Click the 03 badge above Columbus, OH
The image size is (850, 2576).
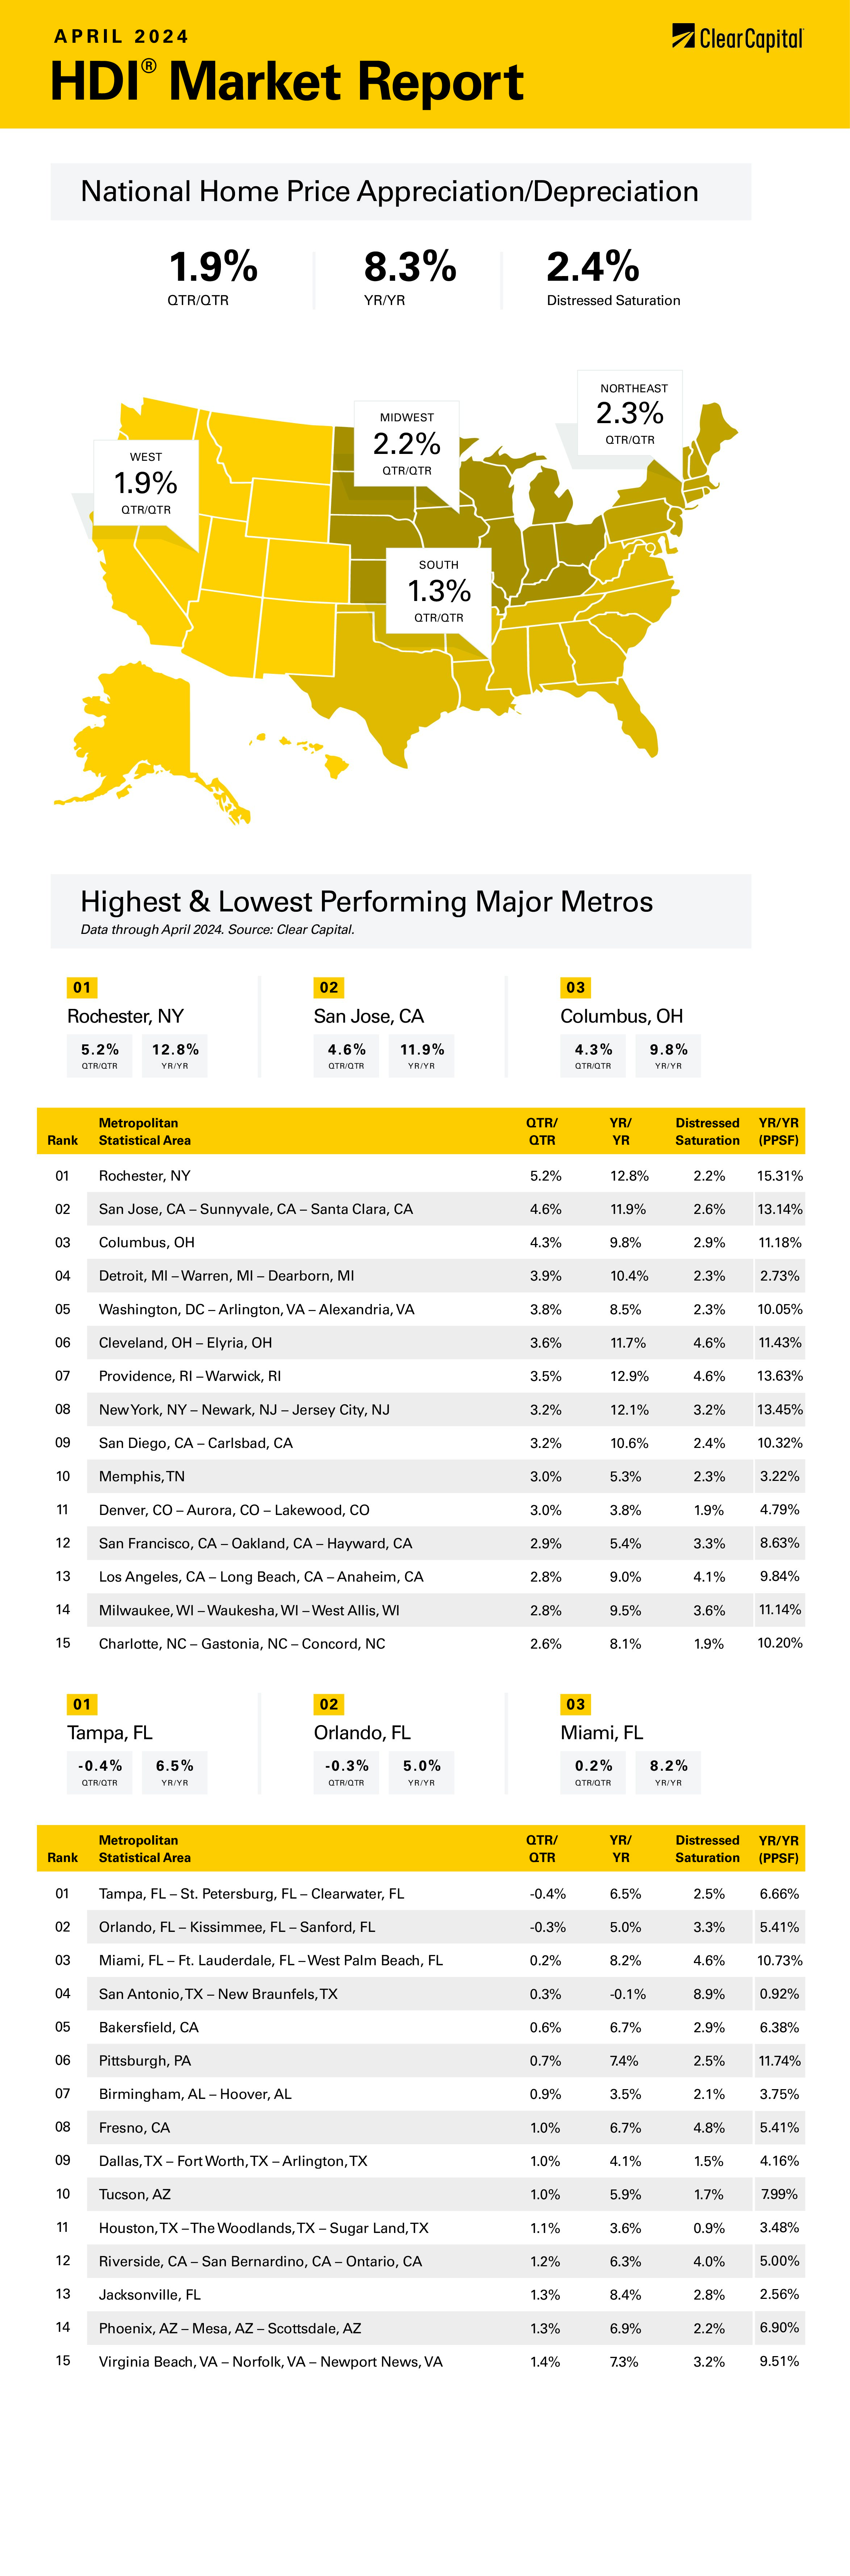[575, 987]
